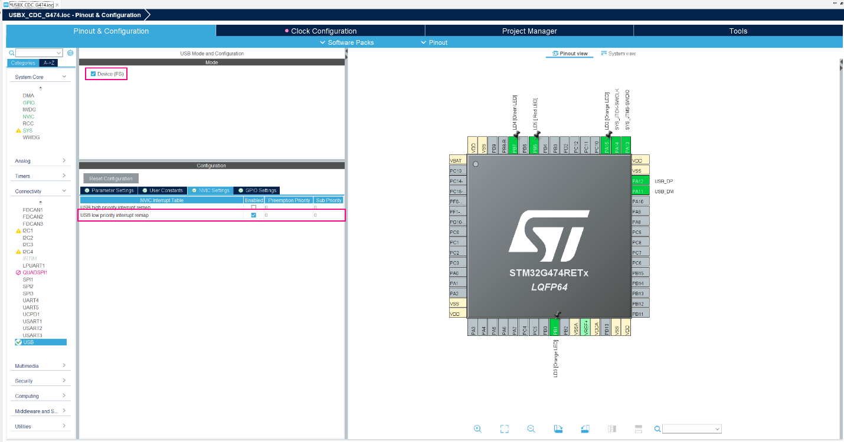Switch to the Clock Configuration tab
This screenshot has width=844, height=442.
(321, 31)
